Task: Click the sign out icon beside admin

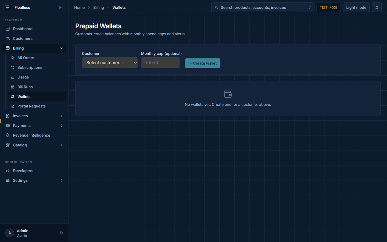Action: (x=62, y=233)
